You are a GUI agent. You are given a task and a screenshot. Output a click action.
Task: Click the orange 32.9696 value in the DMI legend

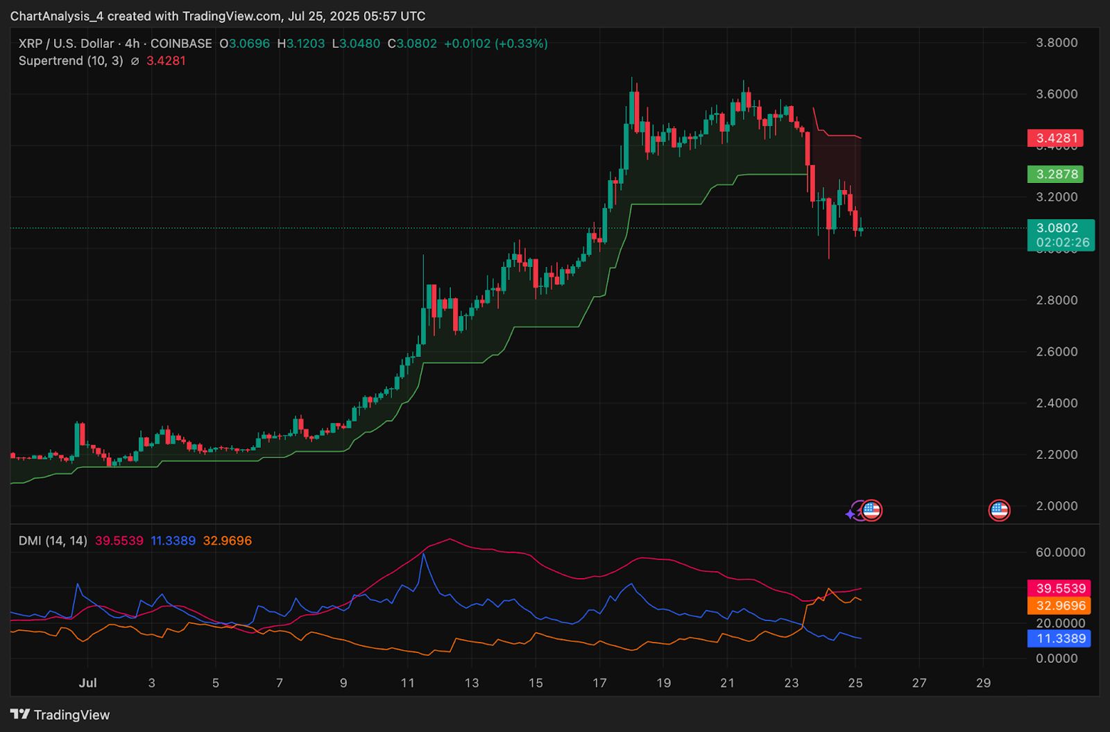[x=228, y=541]
